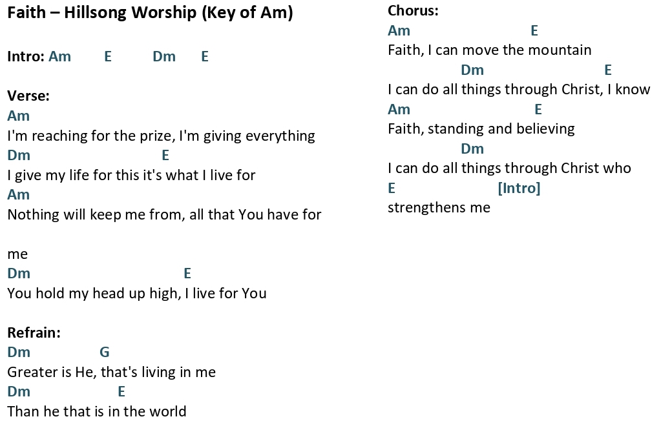Image resolution: width=672 pixels, height=430 pixels.
Task: Click the single word 'me' in the verse
Action: 17,254
